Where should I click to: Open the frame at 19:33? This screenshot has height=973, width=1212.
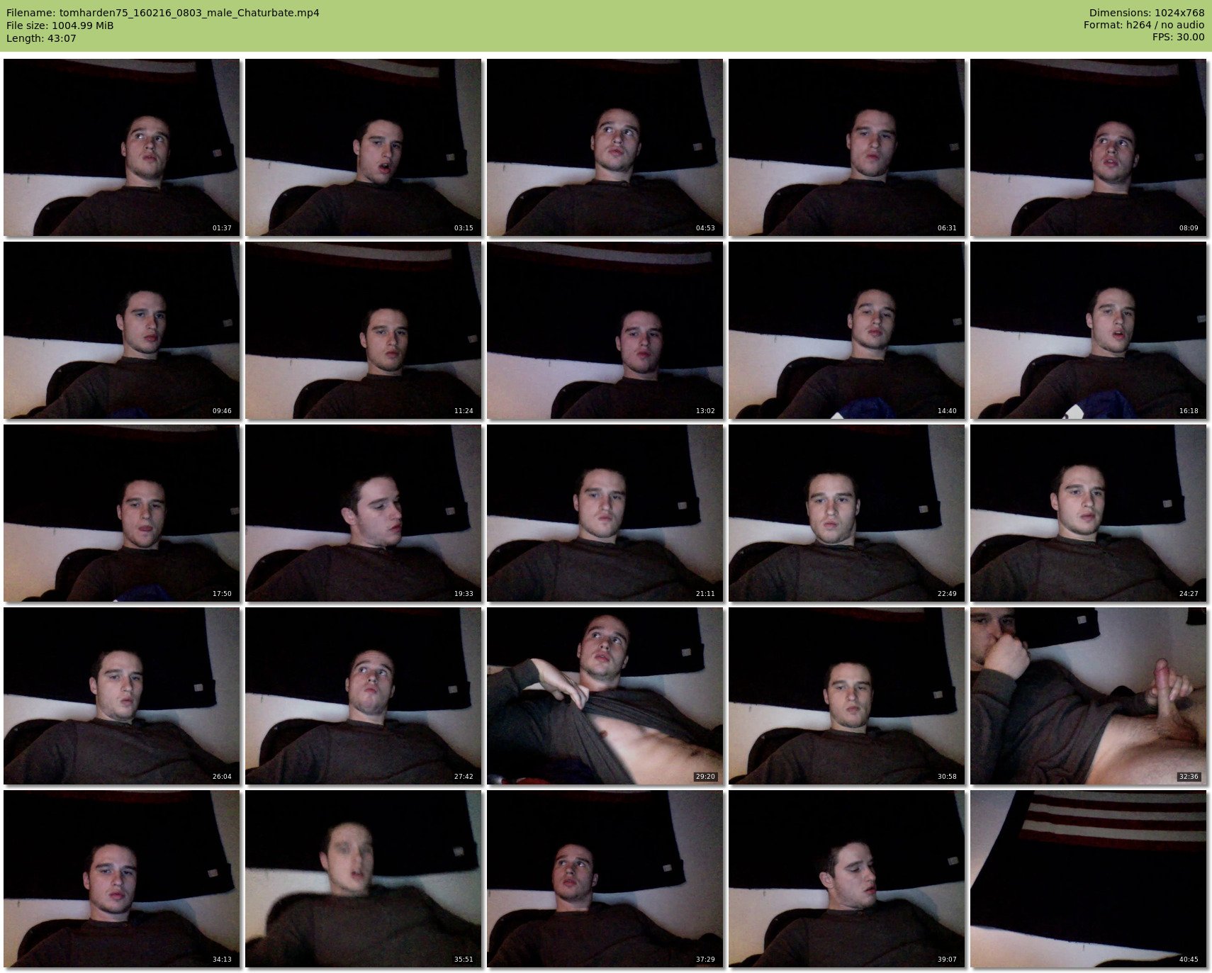tap(364, 513)
